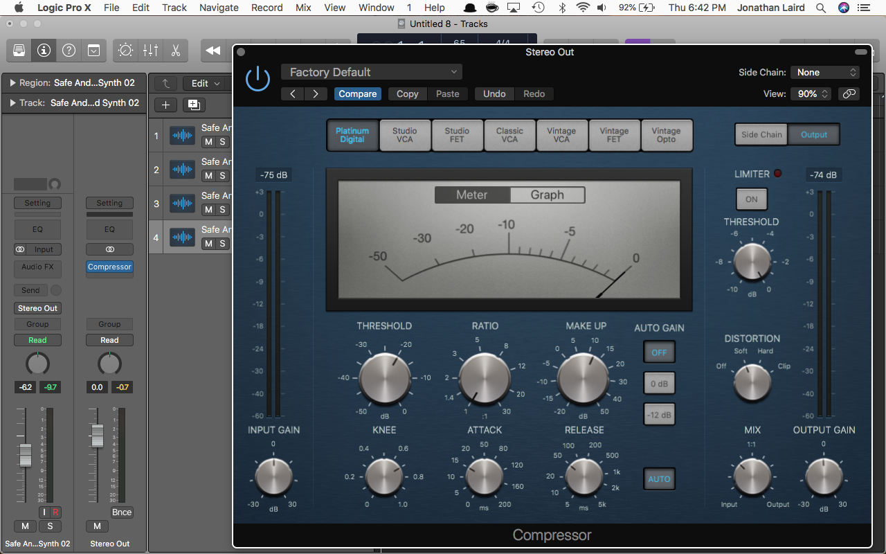Screen dimensions: 886x554
Task: Open Smart Controls dial icon
Action: [126, 51]
